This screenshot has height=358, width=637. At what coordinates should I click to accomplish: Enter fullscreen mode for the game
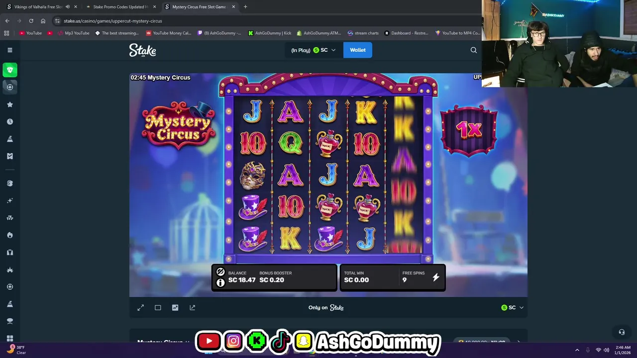[141, 308]
